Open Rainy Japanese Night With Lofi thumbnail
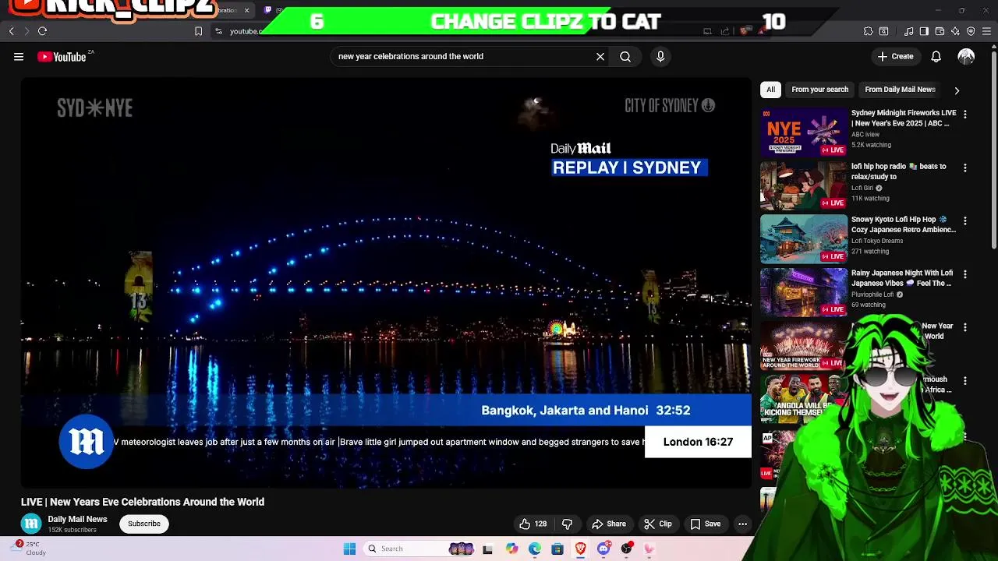Image resolution: width=998 pixels, height=561 pixels. click(803, 292)
